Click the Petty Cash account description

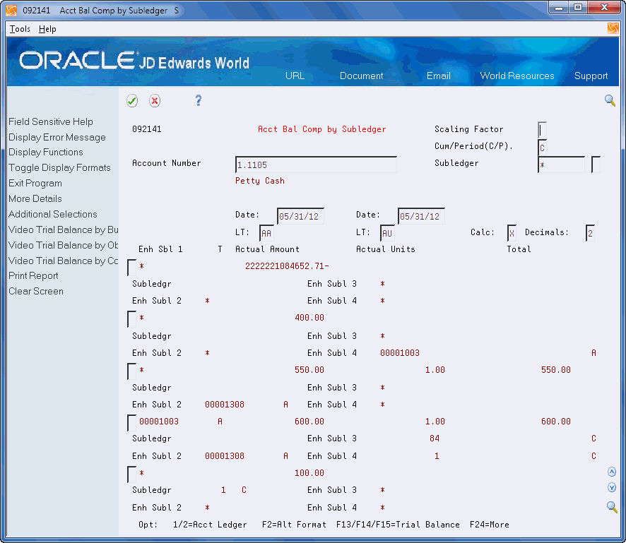[260, 181]
